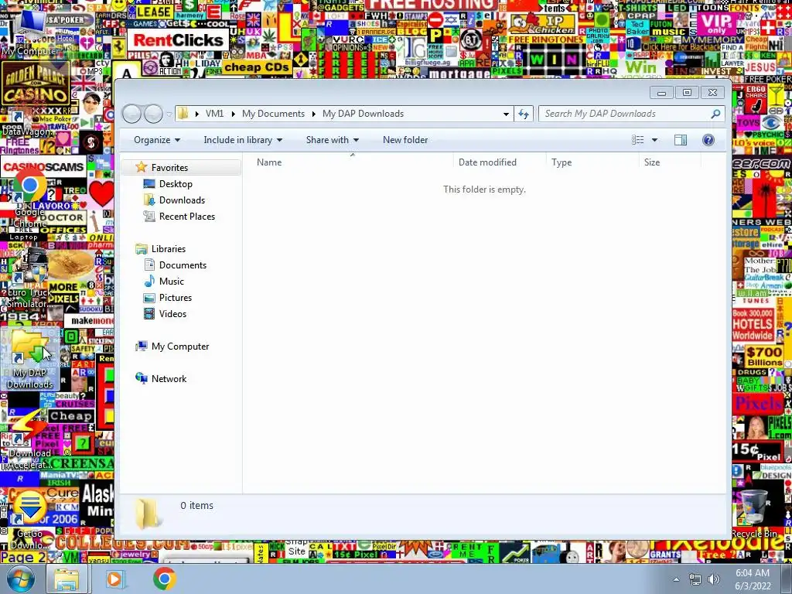The width and height of the screenshot is (792, 594).
Task: Maximize the My DAP Downloads window
Action: click(x=687, y=93)
